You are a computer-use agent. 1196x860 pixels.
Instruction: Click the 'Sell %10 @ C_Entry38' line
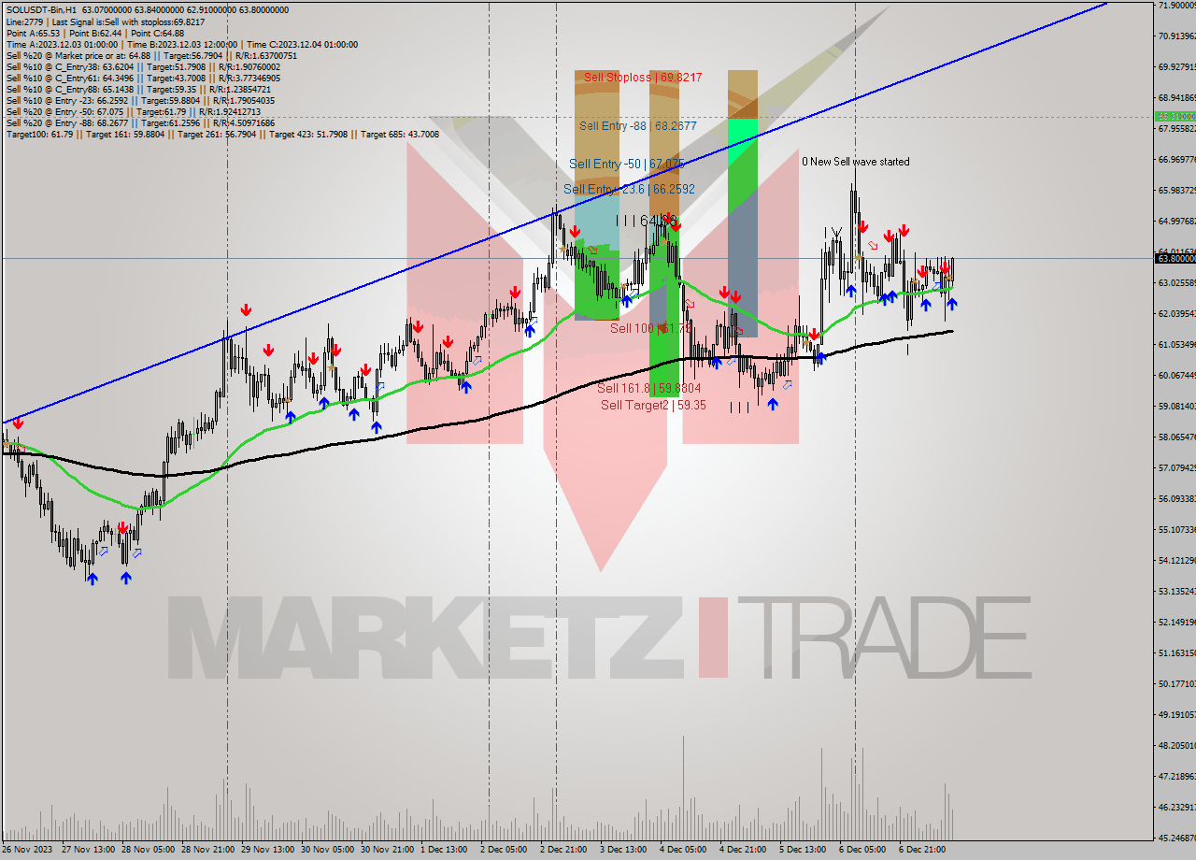pos(142,66)
